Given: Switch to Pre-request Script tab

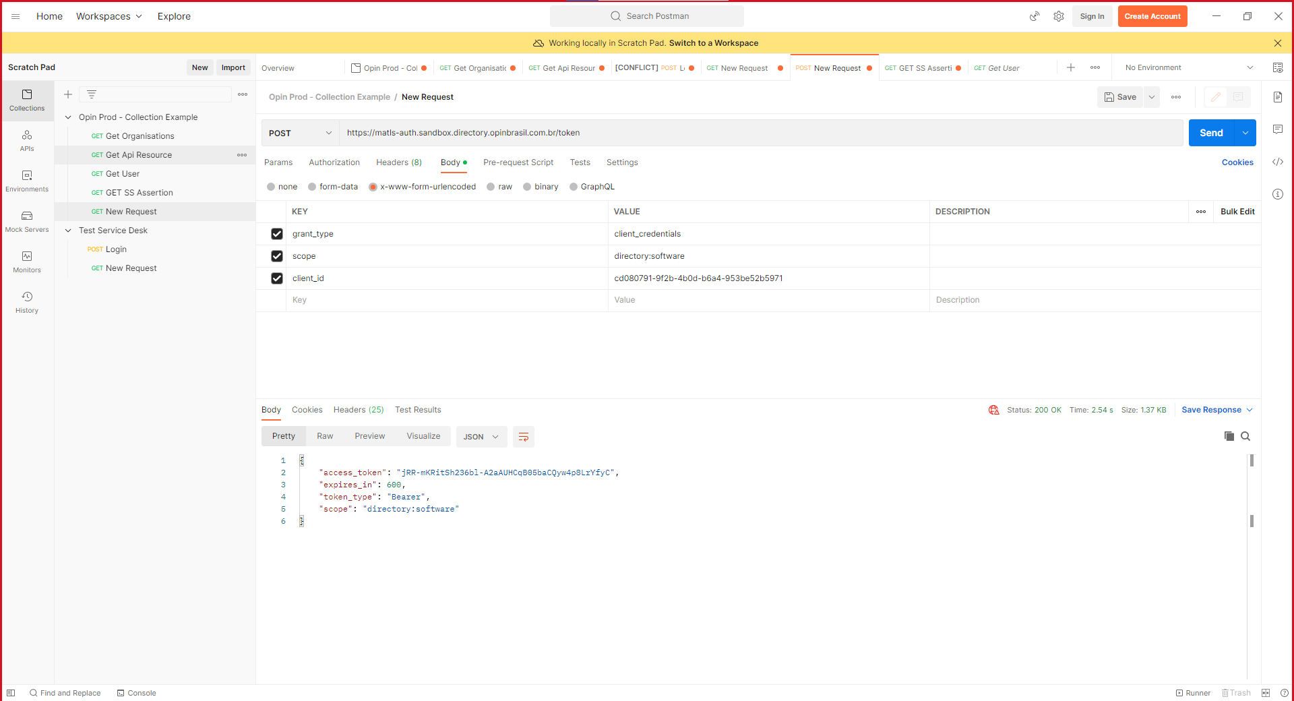Looking at the screenshot, I should (x=518, y=162).
